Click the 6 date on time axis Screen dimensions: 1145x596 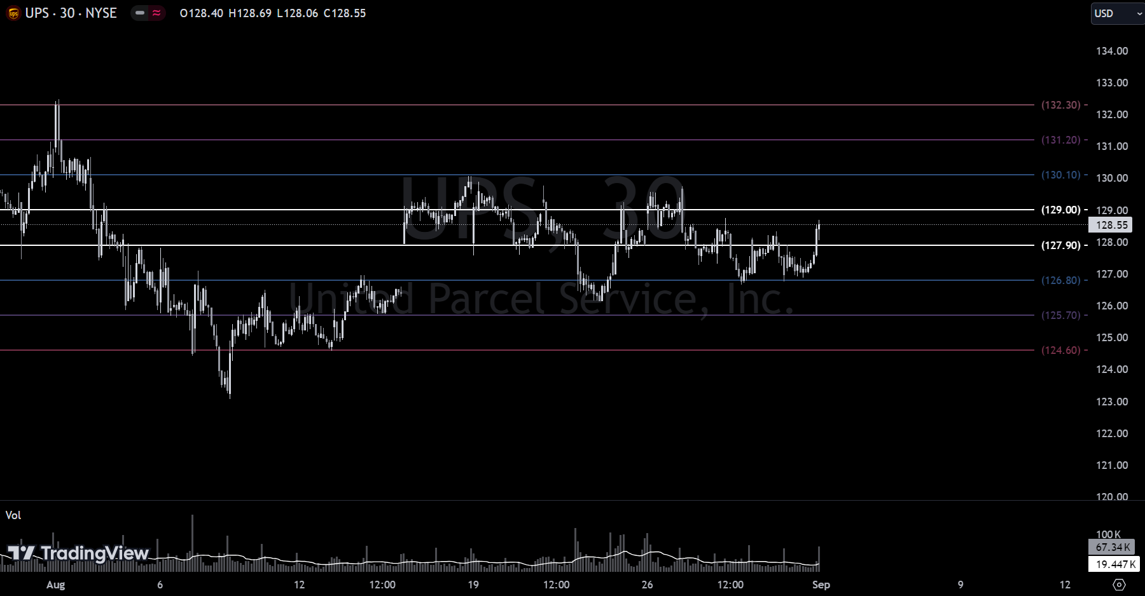(x=160, y=585)
